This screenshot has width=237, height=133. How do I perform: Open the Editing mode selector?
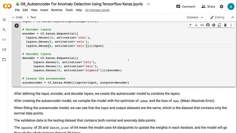pyautogui.click(x=217, y=17)
